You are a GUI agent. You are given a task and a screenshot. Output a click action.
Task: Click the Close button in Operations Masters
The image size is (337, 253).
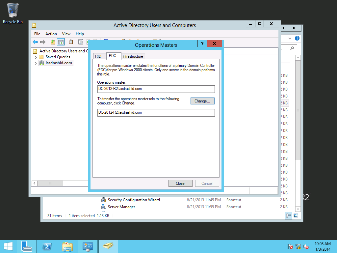tap(180, 183)
